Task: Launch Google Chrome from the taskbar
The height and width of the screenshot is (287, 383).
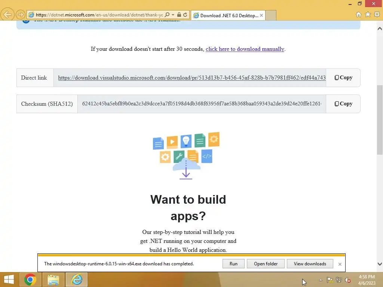Action: (x=30, y=280)
